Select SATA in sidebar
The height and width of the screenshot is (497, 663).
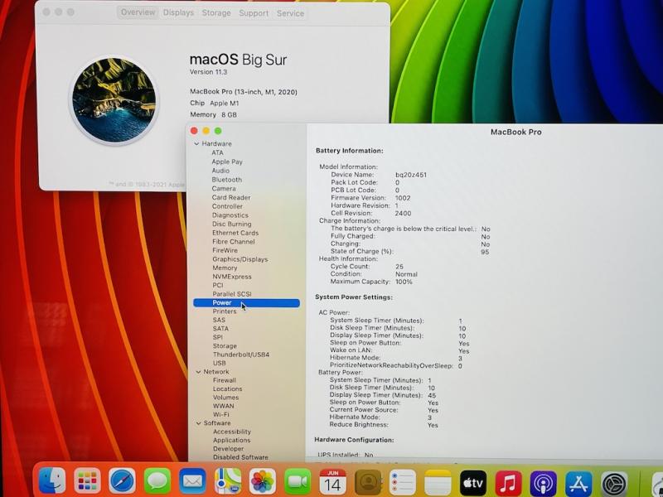click(x=220, y=328)
